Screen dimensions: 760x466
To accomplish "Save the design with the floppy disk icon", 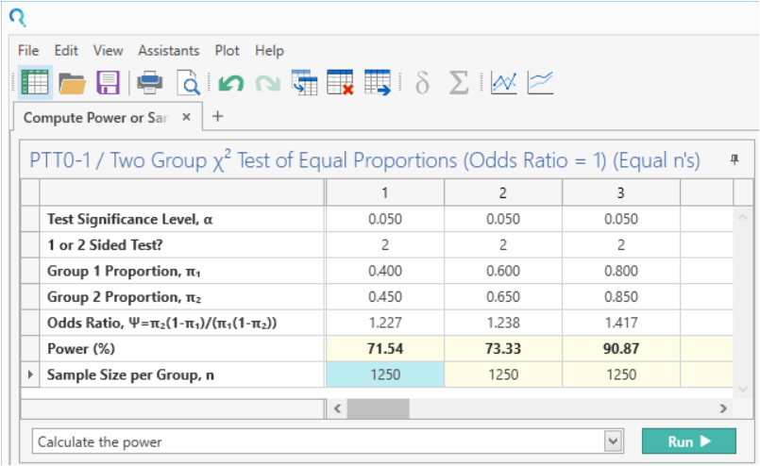I will pyautogui.click(x=109, y=83).
